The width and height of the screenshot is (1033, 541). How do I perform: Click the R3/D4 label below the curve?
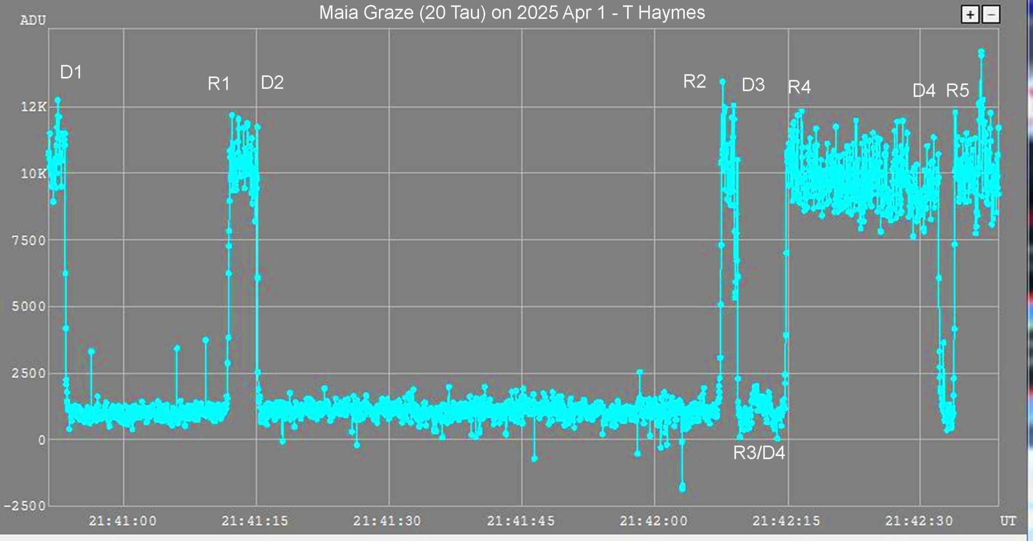pyautogui.click(x=759, y=453)
